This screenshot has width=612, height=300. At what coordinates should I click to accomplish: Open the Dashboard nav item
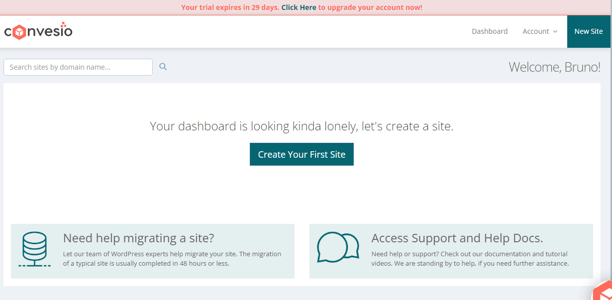490,31
